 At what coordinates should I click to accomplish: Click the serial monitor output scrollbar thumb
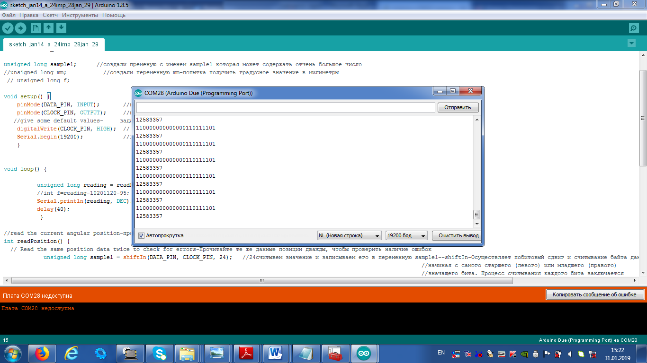[477, 215]
